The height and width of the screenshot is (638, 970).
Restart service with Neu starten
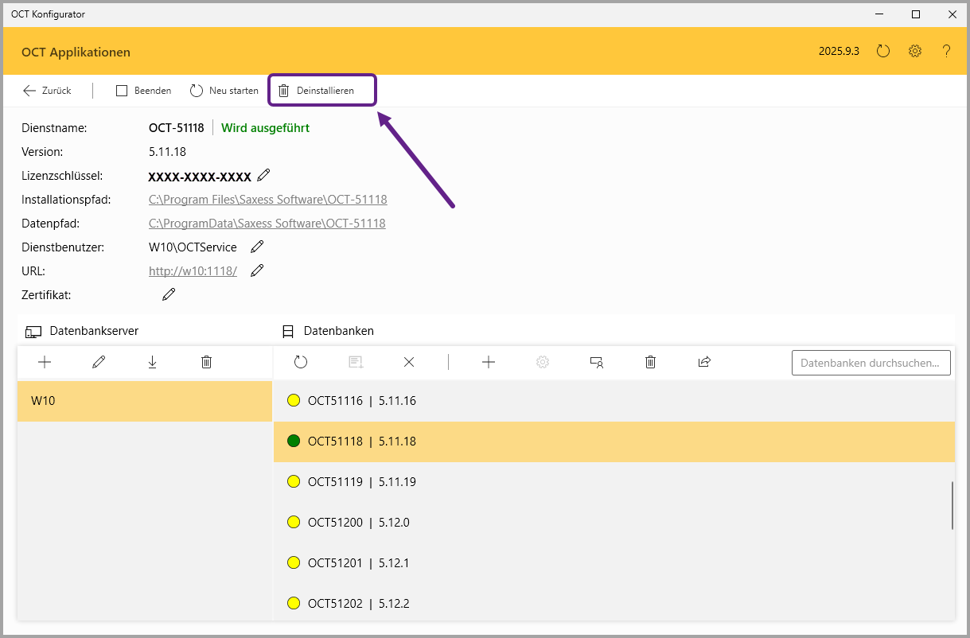pyautogui.click(x=224, y=91)
